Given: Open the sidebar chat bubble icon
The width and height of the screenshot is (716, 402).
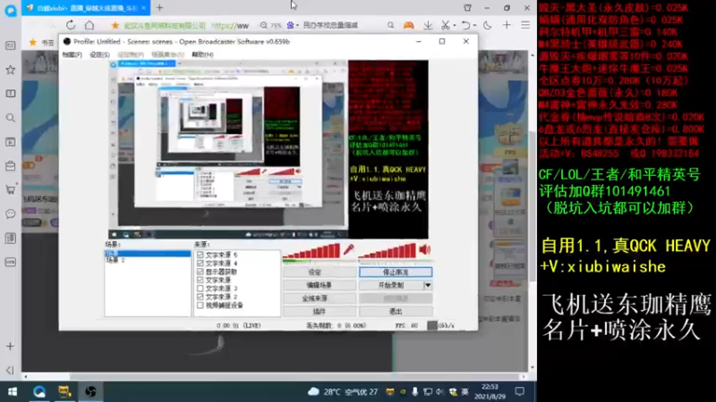Looking at the screenshot, I should [x=10, y=214].
